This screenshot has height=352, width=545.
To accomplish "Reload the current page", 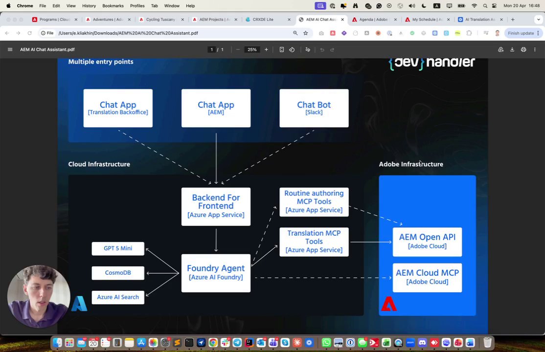I will [x=29, y=33].
